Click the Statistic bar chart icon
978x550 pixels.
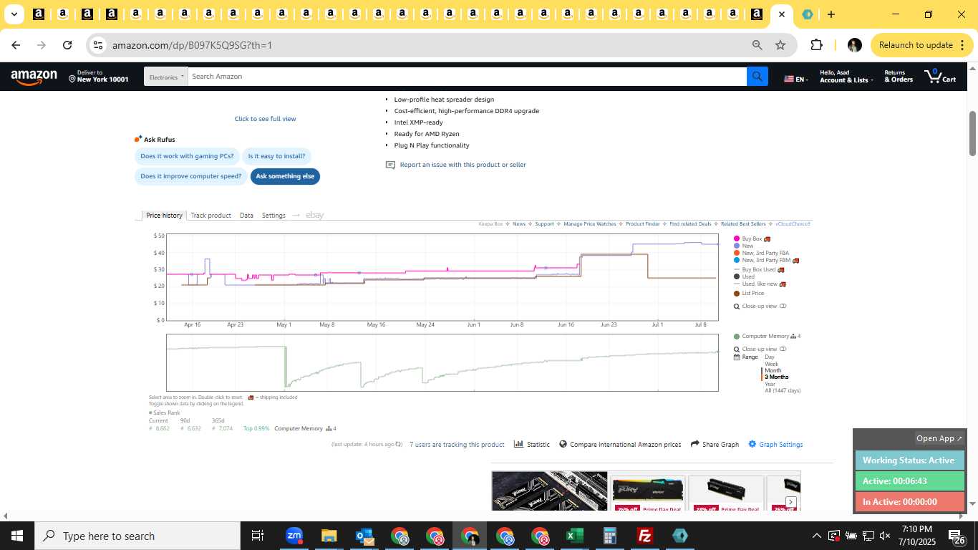tap(518, 444)
